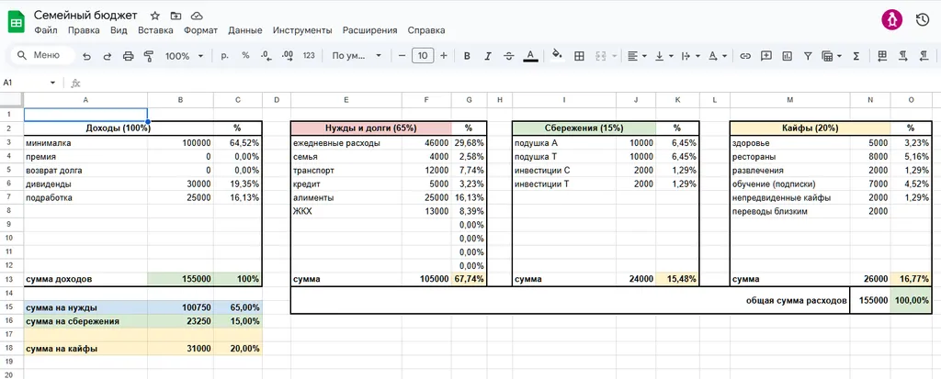The width and height of the screenshot is (941, 379).
Task: Open the Данные menu
Action: click(x=244, y=30)
